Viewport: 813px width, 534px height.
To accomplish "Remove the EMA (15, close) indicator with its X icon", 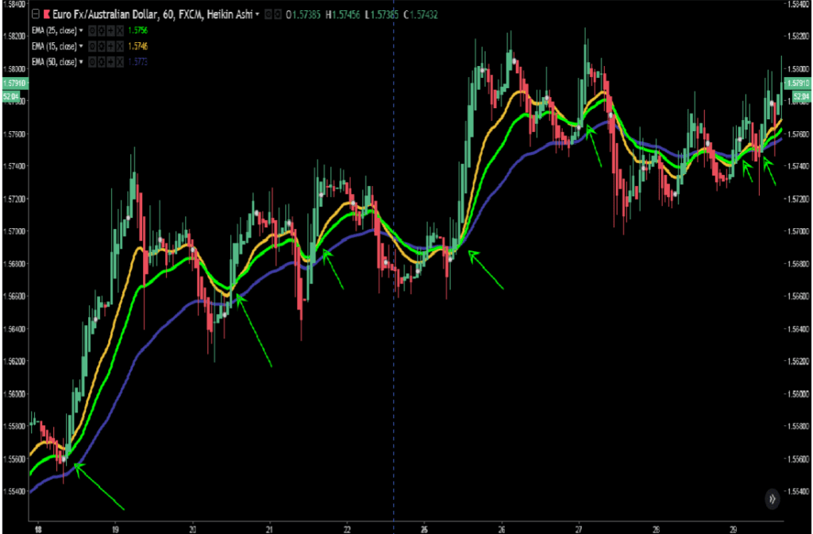I will click(120, 46).
